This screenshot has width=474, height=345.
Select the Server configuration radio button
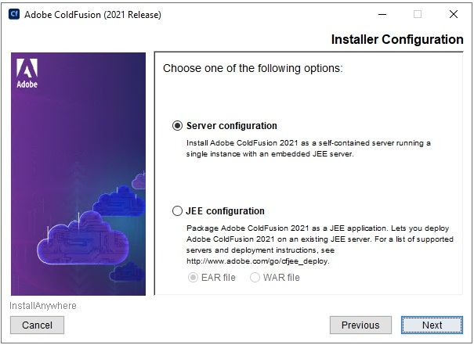(x=177, y=126)
